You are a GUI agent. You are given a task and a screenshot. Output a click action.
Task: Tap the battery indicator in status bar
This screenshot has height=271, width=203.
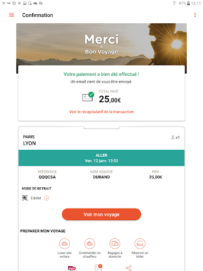pos(188,3)
